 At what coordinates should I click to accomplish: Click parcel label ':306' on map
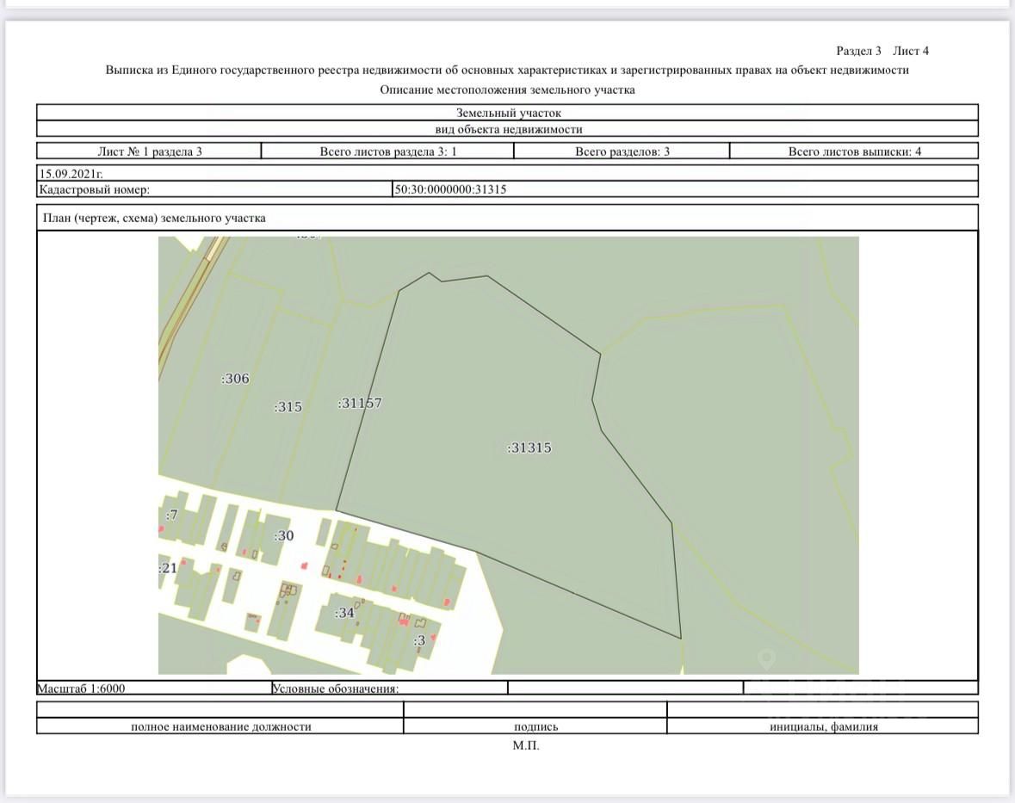pos(235,379)
